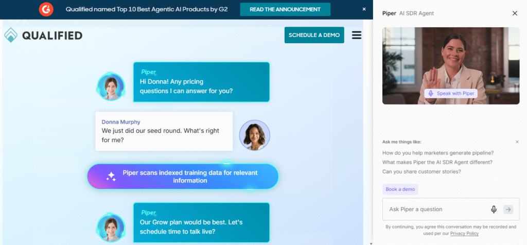The width and height of the screenshot is (527, 245).
Task: Click Piper's avatar beside the pricing message
Action: 111,86
